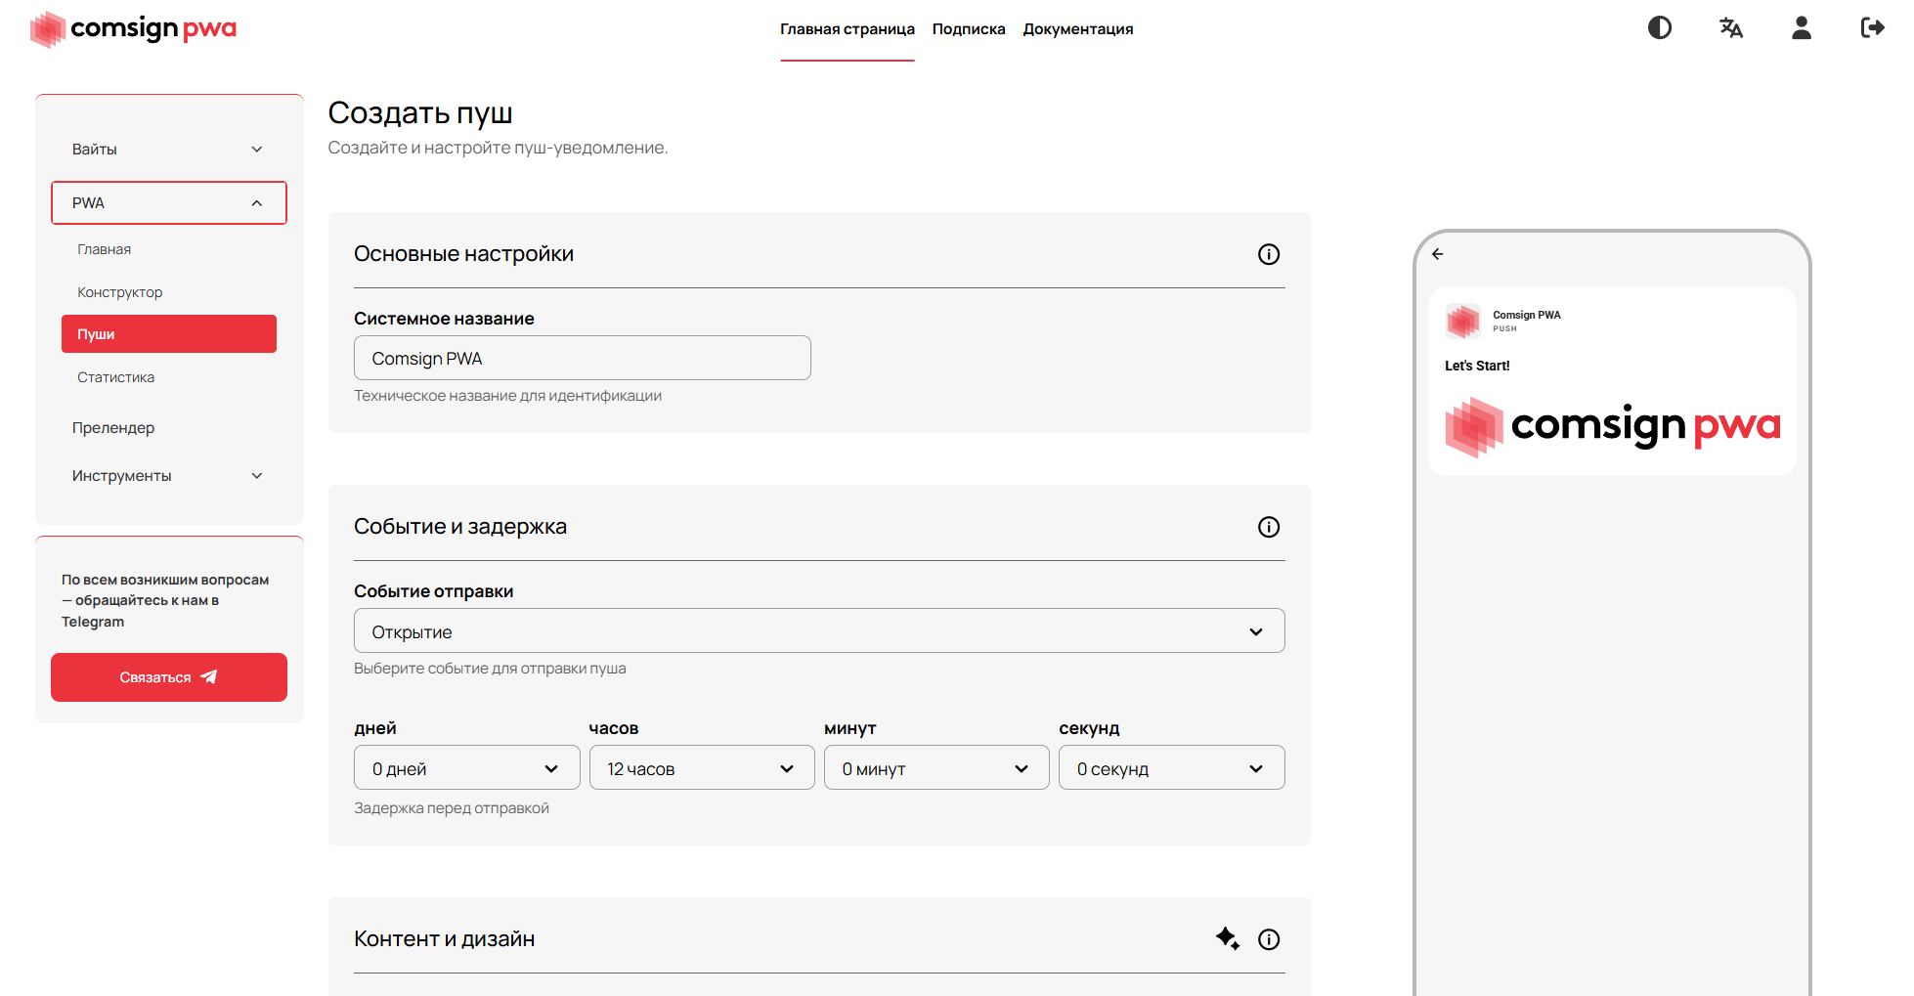Open the language translation icon
This screenshot has width=1914, height=996.
coord(1731,27)
